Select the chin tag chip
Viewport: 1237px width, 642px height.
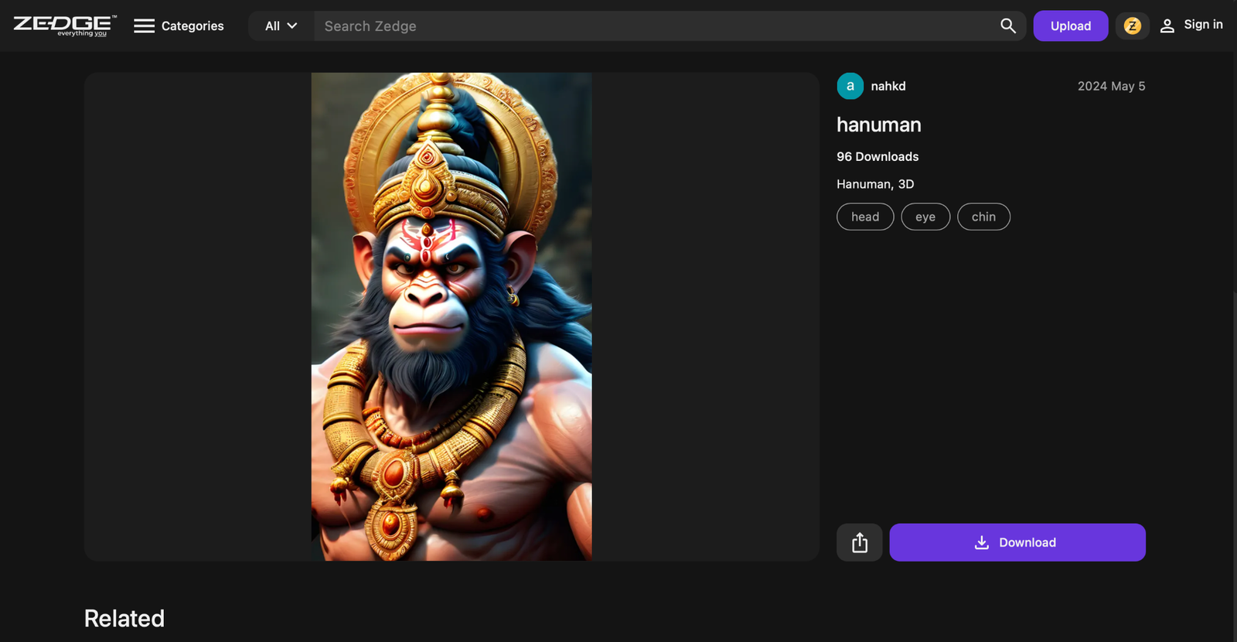983,217
